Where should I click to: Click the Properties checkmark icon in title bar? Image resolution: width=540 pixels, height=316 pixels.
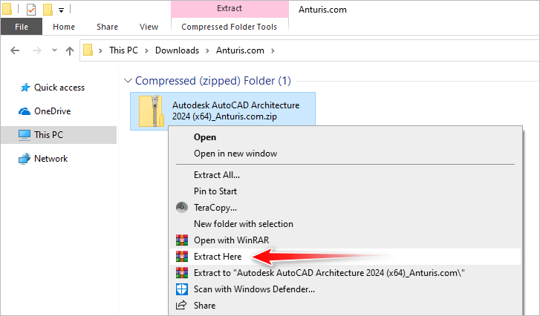pyautogui.click(x=30, y=10)
